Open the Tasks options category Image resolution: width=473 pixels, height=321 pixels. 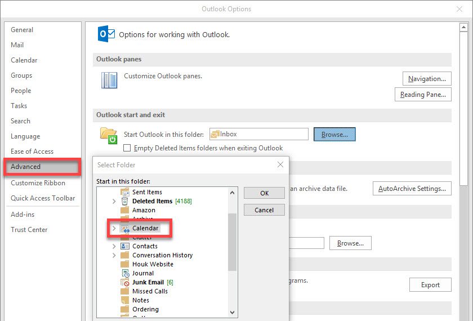19,106
